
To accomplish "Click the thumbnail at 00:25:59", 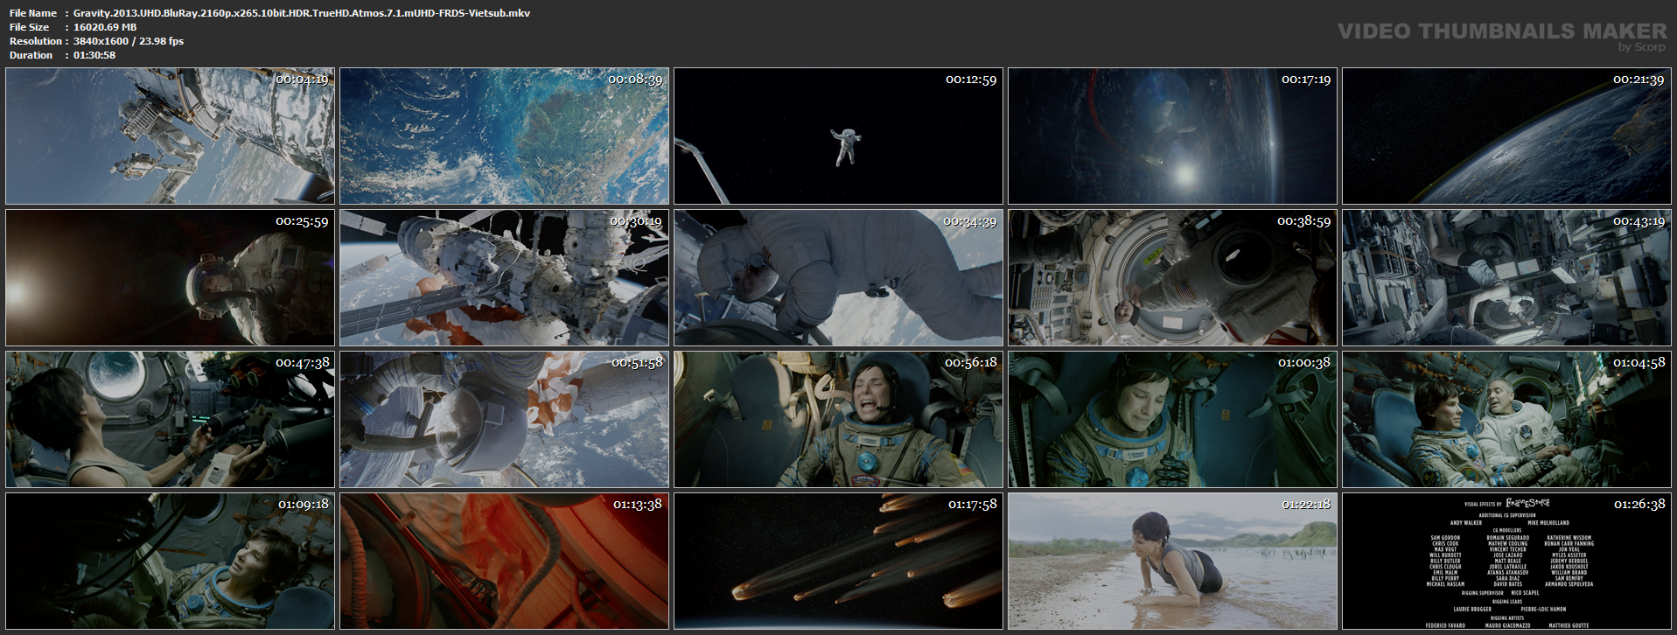I will tap(170, 277).
